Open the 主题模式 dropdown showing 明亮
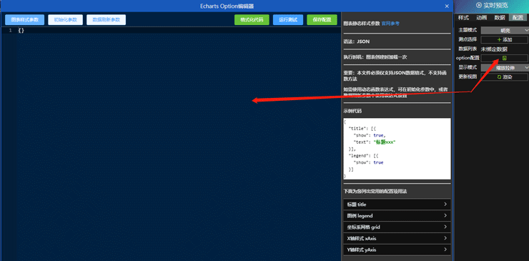 click(505, 30)
